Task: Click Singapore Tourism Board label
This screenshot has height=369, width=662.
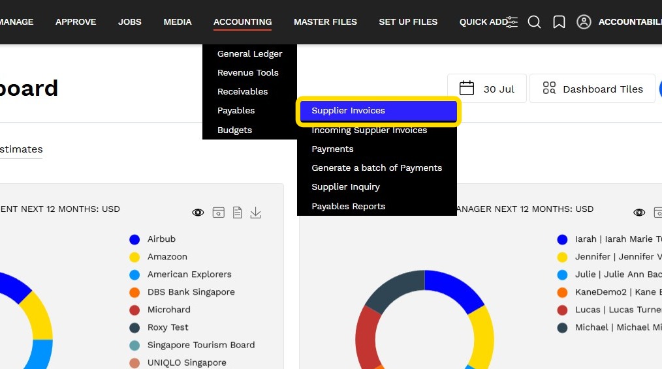Action: pyautogui.click(x=201, y=345)
